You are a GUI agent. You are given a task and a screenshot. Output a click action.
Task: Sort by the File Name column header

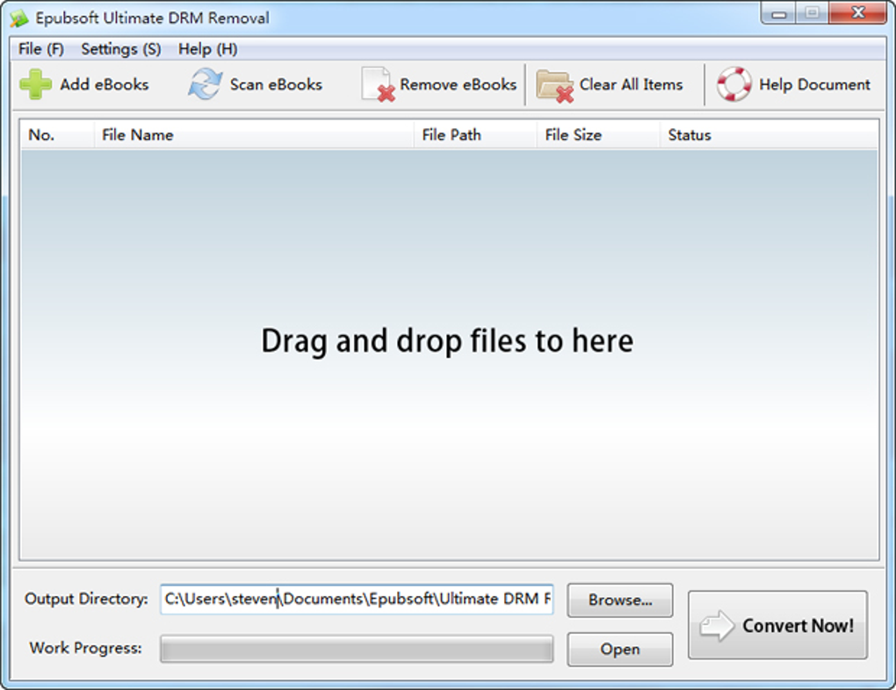(254, 135)
